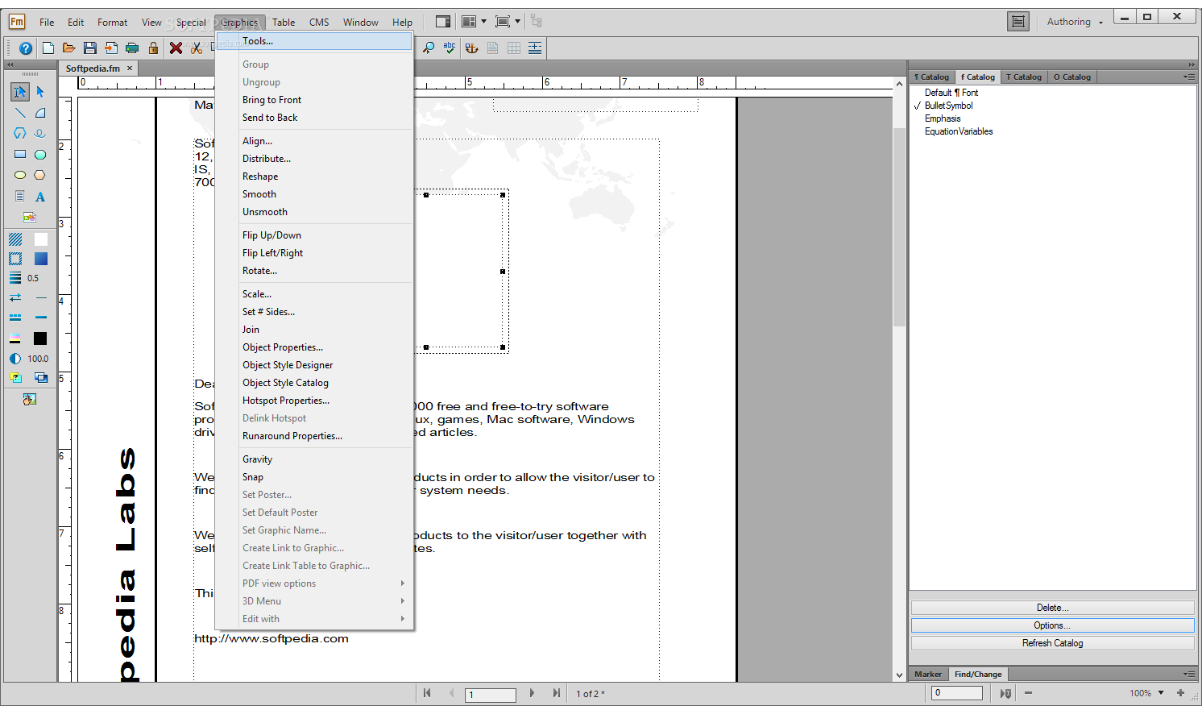Select the Text Line A tool
Image resolution: width=1202 pixels, height=706 pixels.
pos(40,196)
